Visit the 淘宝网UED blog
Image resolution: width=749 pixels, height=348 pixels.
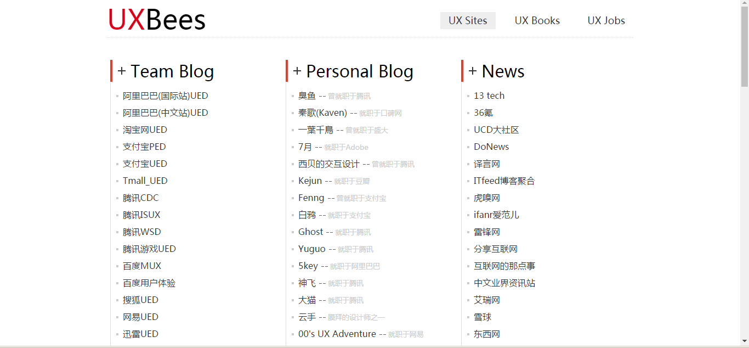click(x=145, y=130)
